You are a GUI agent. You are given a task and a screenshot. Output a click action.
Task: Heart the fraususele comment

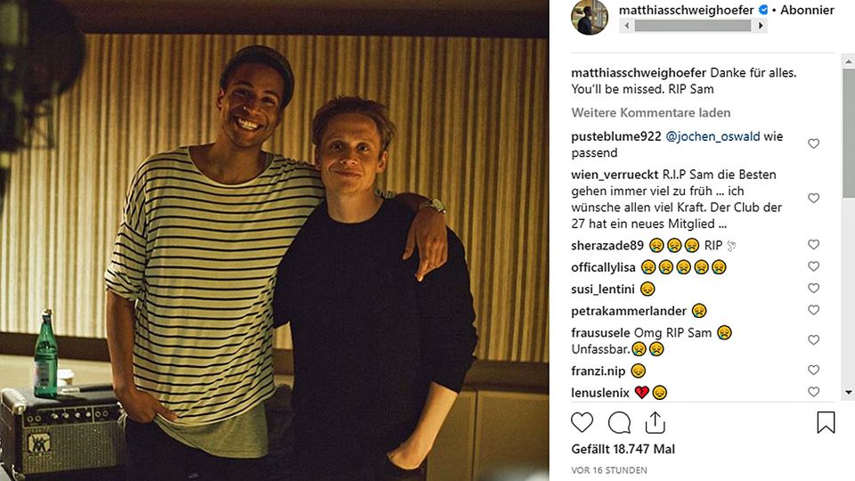click(x=813, y=340)
